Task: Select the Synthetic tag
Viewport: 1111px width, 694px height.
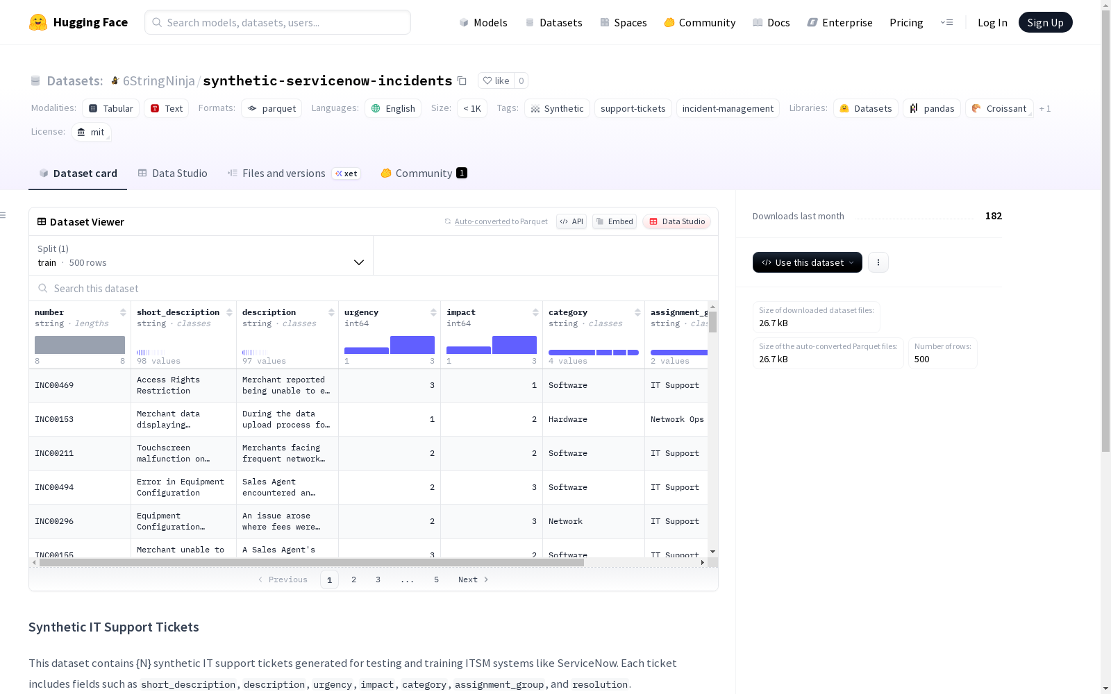Action: tap(557, 108)
